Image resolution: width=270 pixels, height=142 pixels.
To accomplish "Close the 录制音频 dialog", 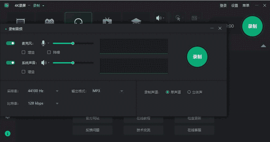I will coord(220,28).
